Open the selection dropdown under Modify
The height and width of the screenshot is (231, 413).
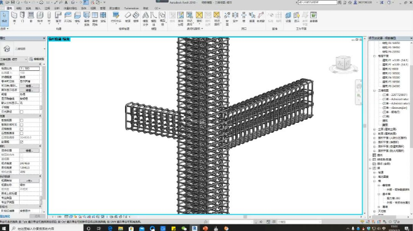point(4,28)
